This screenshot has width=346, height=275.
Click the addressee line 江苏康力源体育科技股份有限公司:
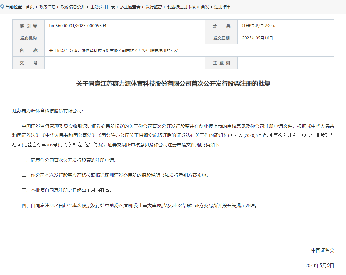(48, 111)
